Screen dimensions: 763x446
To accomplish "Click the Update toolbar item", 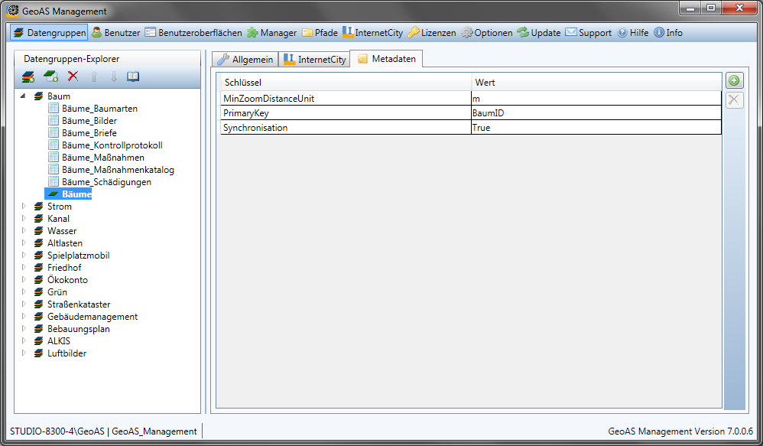I will (539, 33).
